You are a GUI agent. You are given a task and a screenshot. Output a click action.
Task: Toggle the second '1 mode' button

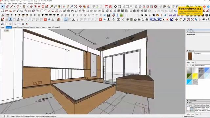click(66, 20)
